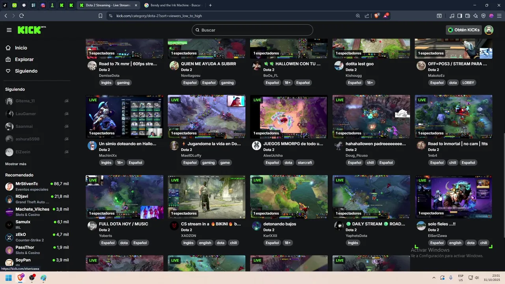Open ashura5598 followed channel

(x=37, y=139)
